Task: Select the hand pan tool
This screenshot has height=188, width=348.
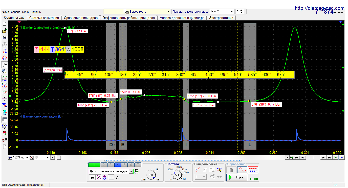Action: (x=4, y=65)
